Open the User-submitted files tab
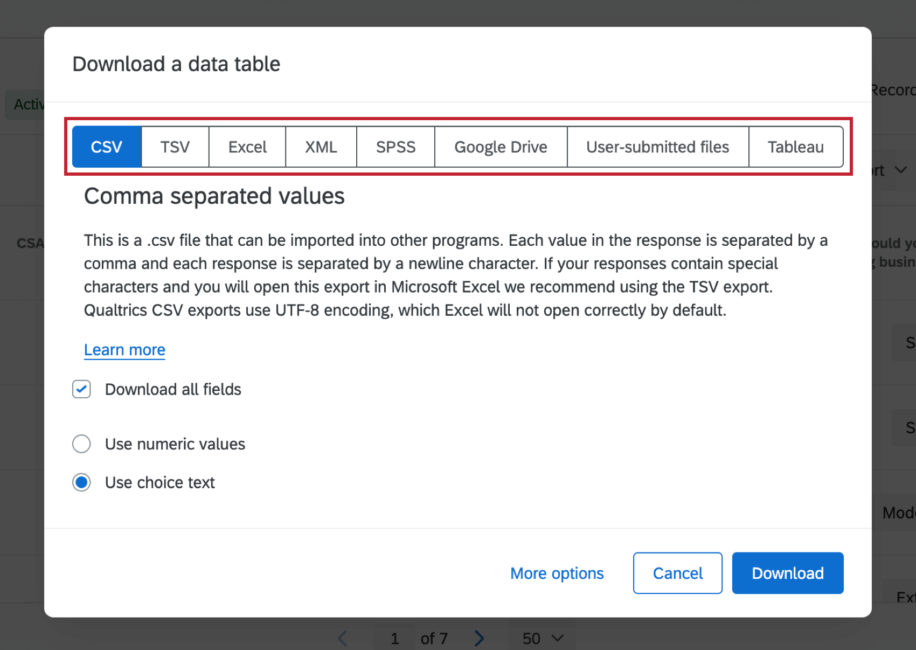 (x=658, y=147)
